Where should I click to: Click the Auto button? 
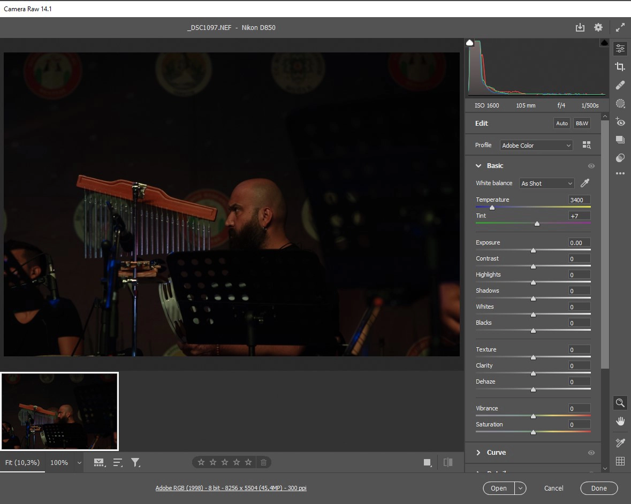tap(562, 123)
